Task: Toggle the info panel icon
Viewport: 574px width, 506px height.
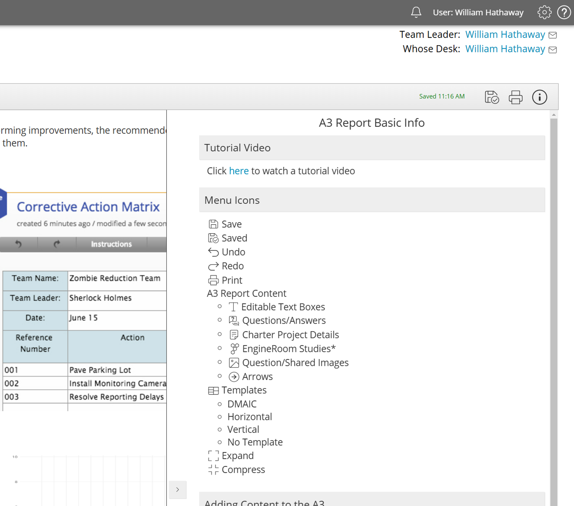Action: (x=539, y=97)
